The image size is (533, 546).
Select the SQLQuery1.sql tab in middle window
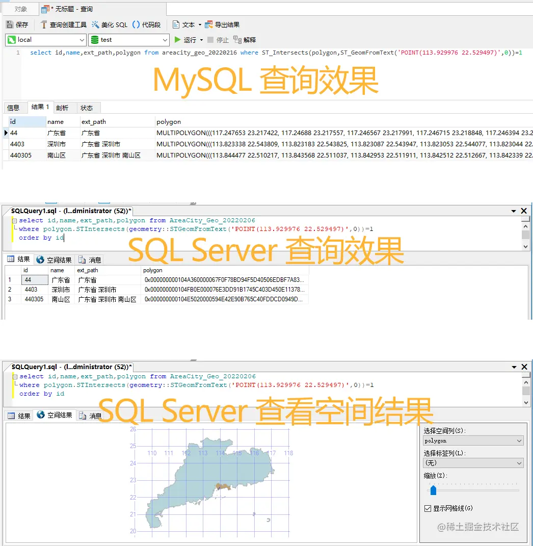[x=71, y=211]
